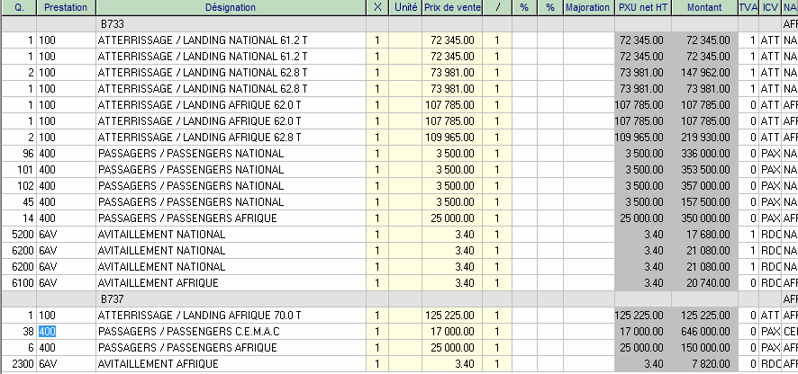The image size is (798, 374).
Task: Select the Landing Afrique 70.0 T designation
Action: tap(199, 315)
